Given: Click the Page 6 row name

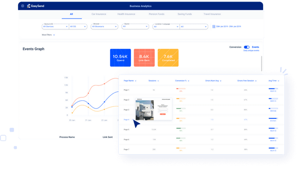Looking at the screenshot, I should [x=126, y=140].
